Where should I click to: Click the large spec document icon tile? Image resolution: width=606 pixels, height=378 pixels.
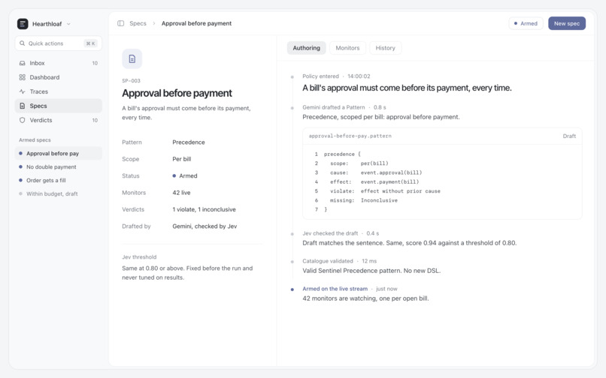tap(132, 59)
